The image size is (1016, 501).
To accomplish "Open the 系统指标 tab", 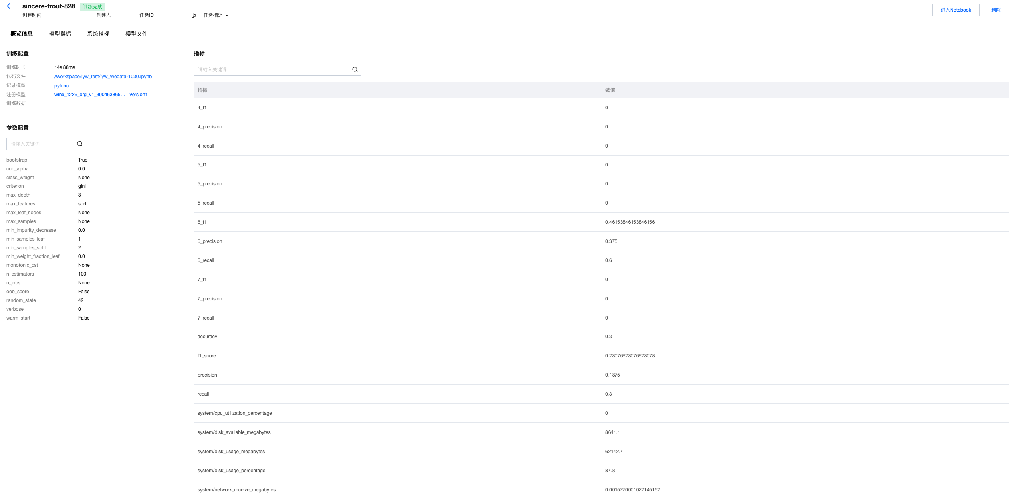I will coord(98,34).
